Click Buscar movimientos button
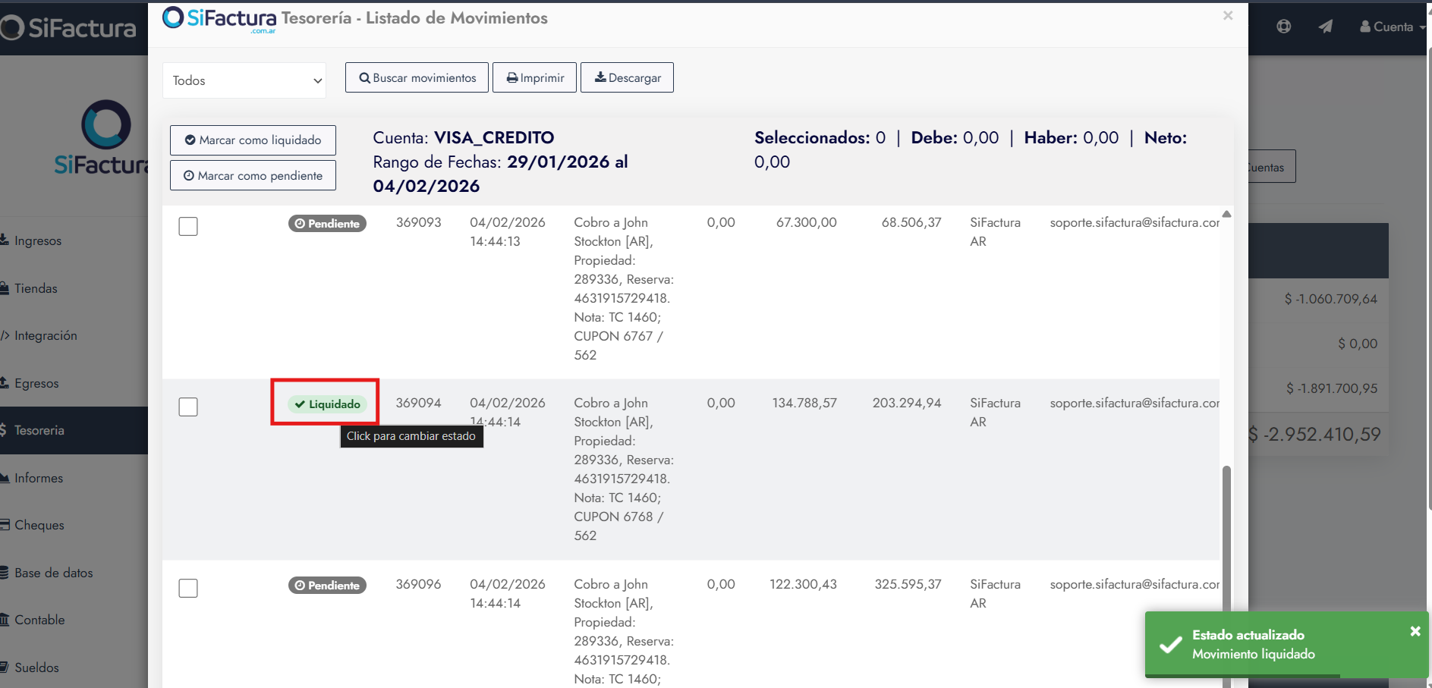This screenshot has height=688, width=1432. pos(417,78)
